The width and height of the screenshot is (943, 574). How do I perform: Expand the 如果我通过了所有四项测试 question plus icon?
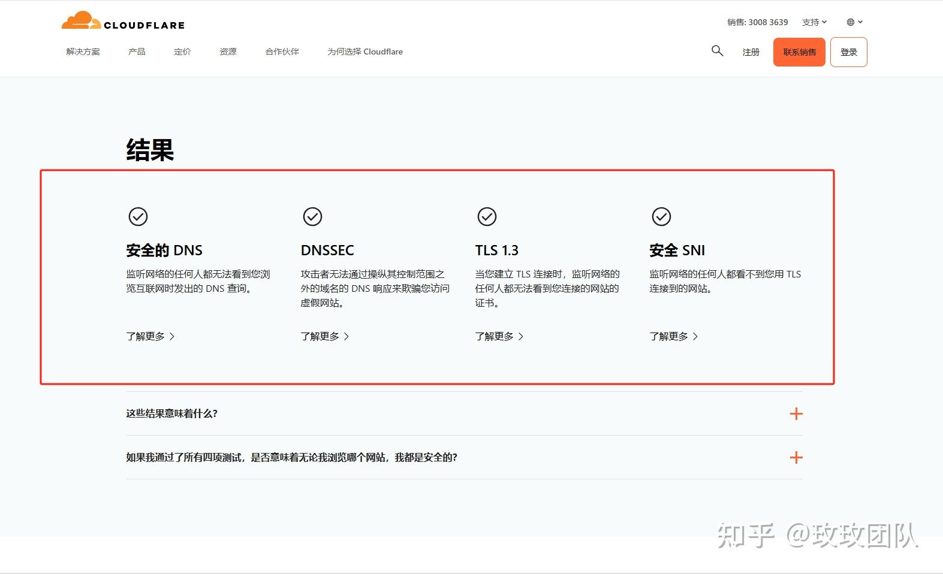pos(796,458)
